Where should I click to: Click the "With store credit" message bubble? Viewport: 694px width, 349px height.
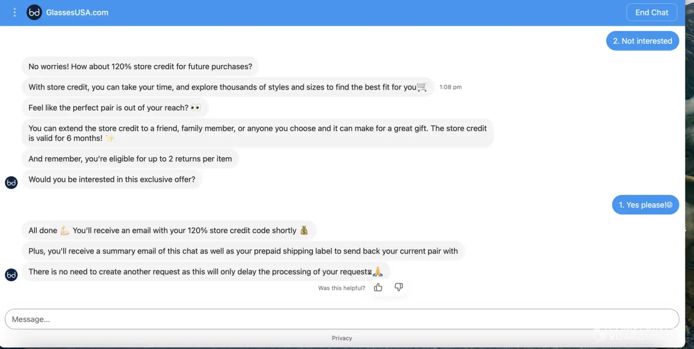tap(227, 87)
